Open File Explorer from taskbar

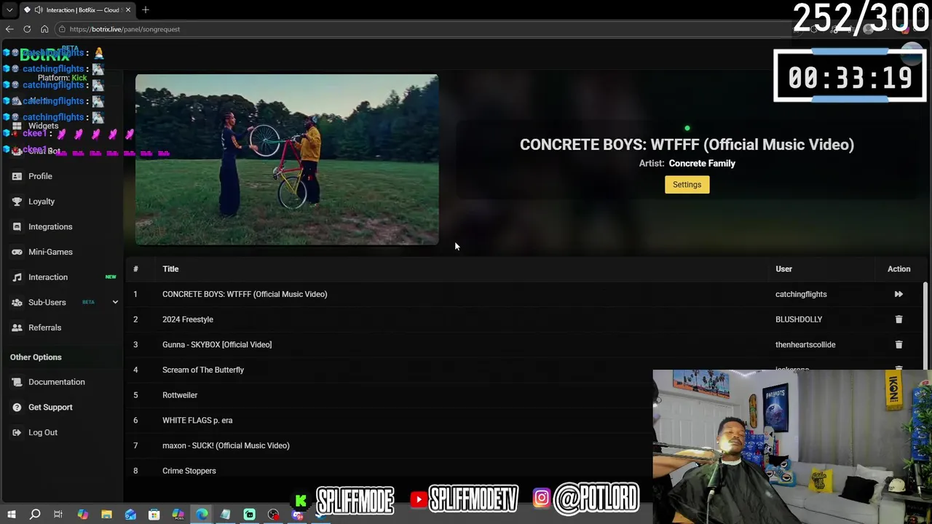point(106,515)
